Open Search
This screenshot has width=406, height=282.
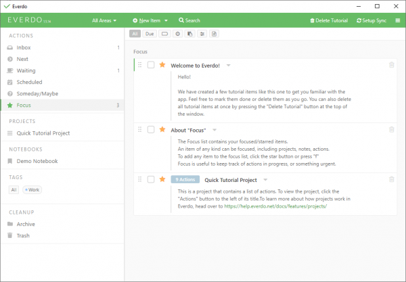[x=189, y=20]
